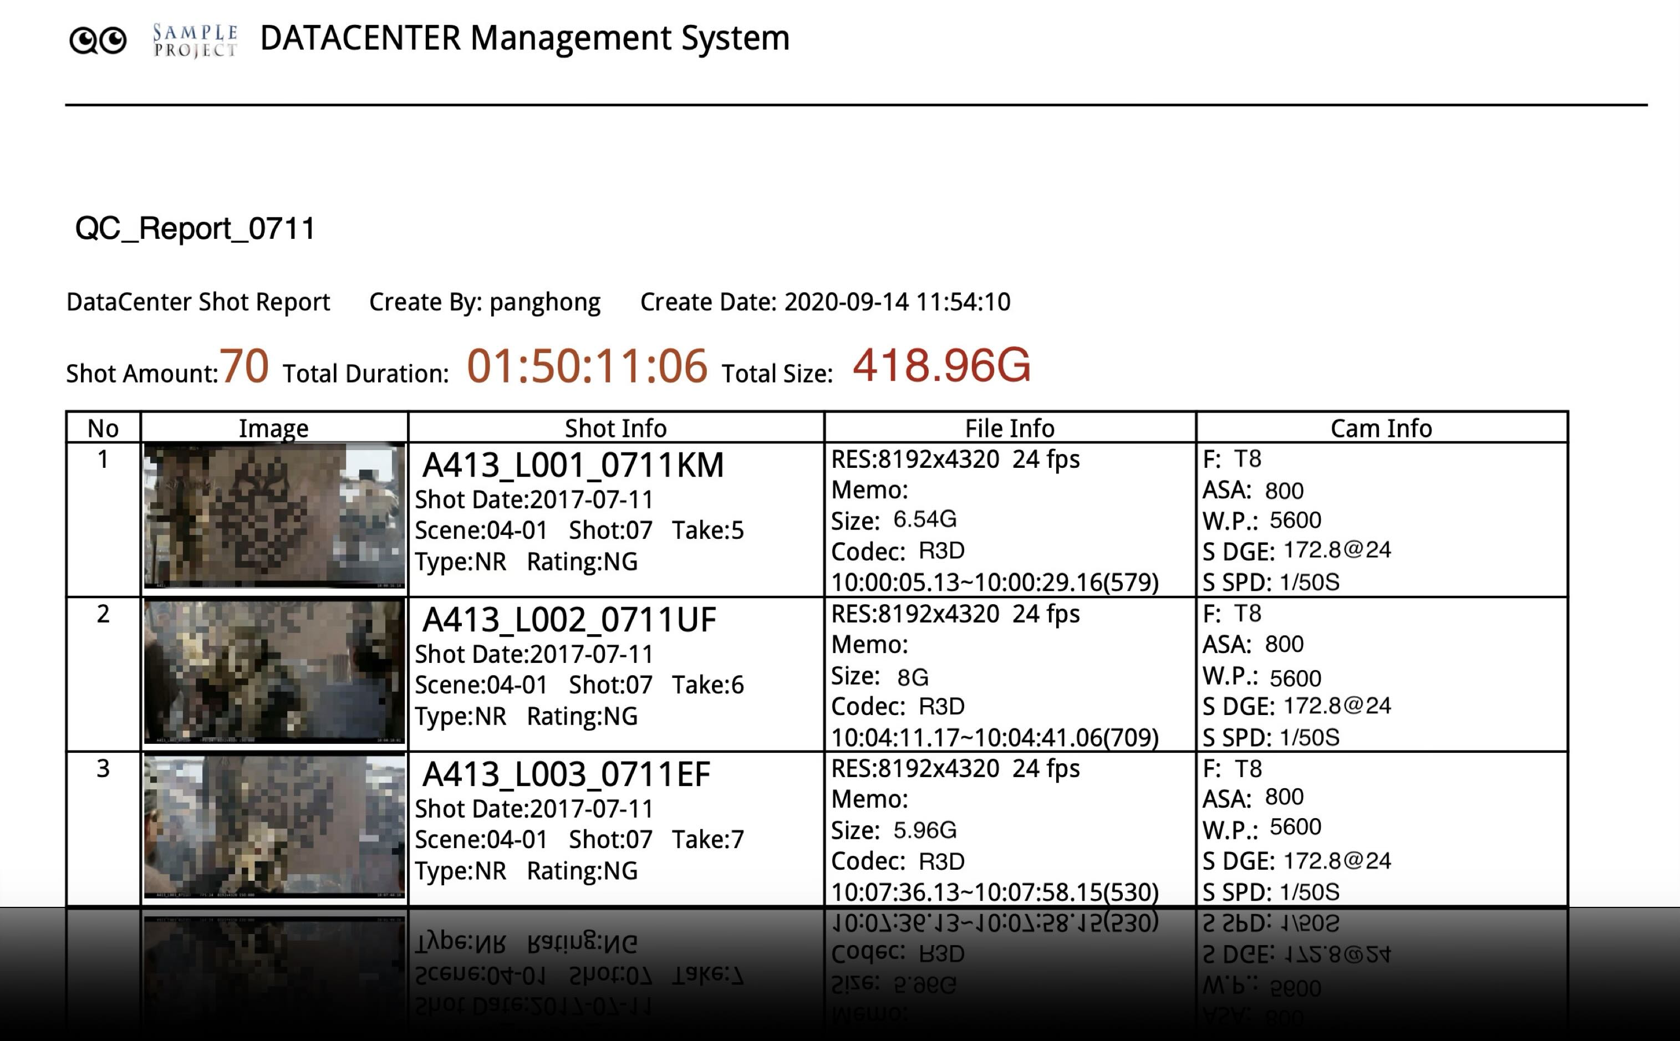The image size is (1680, 1041).
Task: Click the total duration 01:50:11:06
Action: 587,366
